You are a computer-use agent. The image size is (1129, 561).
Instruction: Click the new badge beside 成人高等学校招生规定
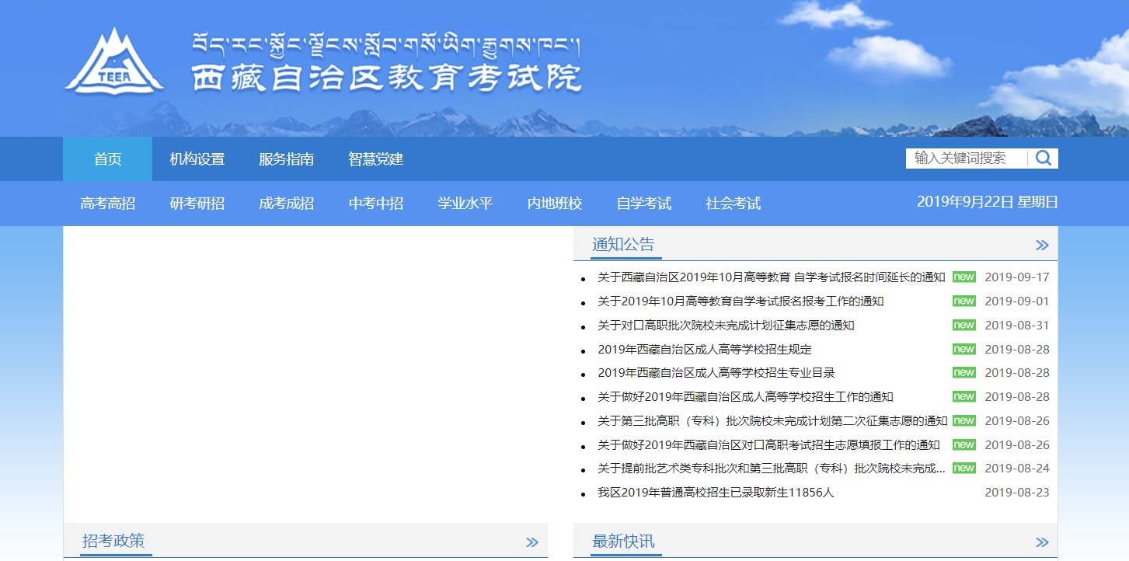click(963, 348)
